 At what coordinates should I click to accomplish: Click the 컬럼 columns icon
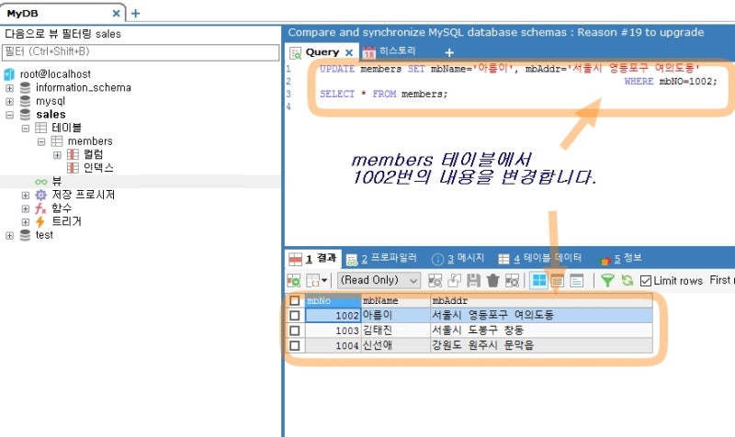tap(73, 154)
